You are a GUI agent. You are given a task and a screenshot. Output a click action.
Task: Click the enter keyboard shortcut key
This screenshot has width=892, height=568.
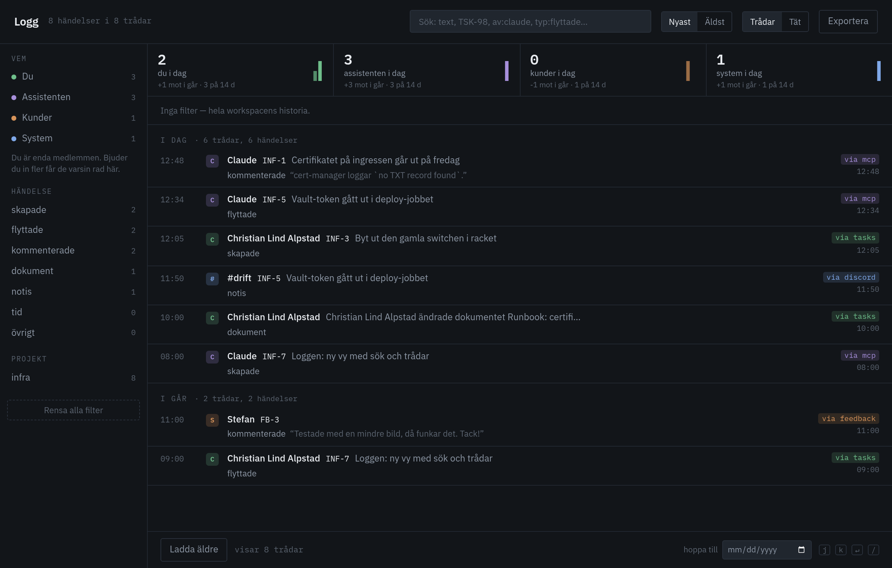[x=857, y=550]
